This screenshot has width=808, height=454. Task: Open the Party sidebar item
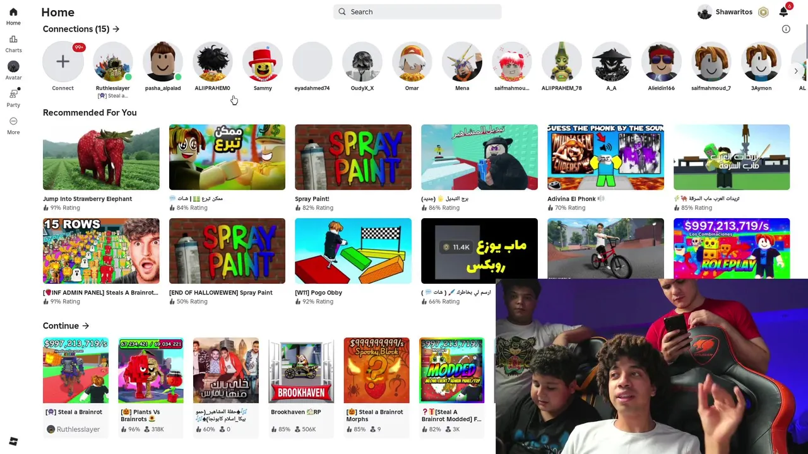tap(13, 94)
